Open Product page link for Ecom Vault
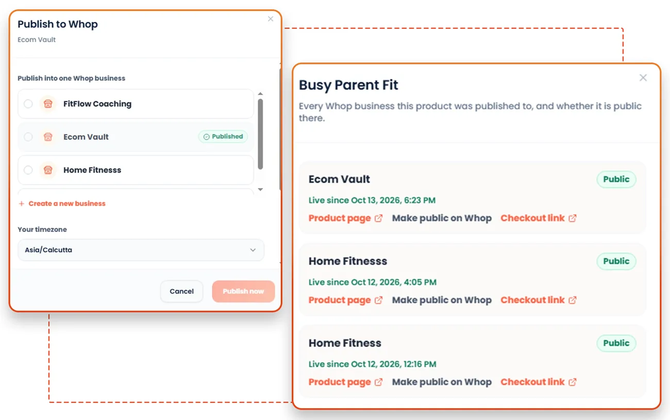 pyautogui.click(x=340, y=218)
